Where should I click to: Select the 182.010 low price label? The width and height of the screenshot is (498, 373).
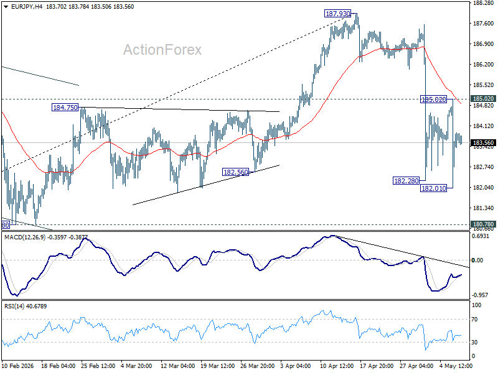click(433, 188)
